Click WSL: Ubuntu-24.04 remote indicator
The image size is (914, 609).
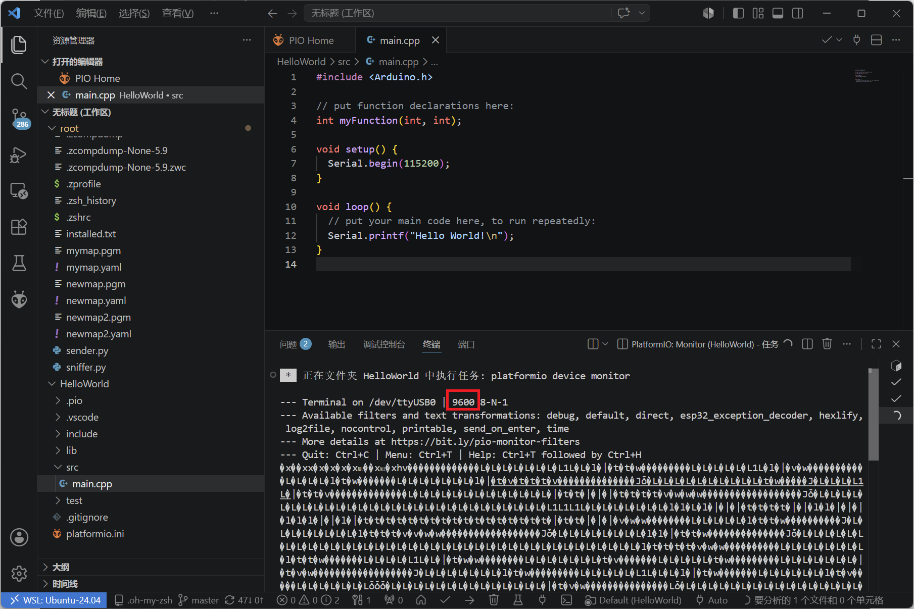click(x=55, y=600)
